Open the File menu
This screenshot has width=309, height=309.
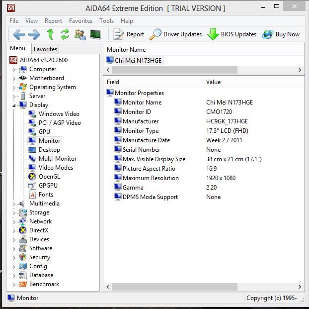click(x=14, y=21)
